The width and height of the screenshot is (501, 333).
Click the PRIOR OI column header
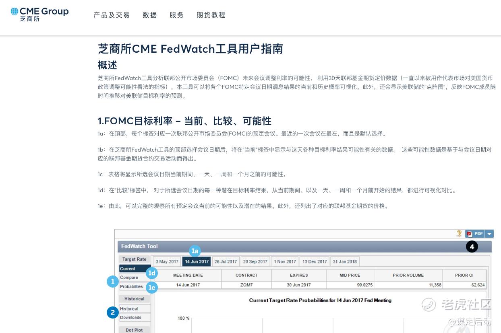[x=464, y=275]
